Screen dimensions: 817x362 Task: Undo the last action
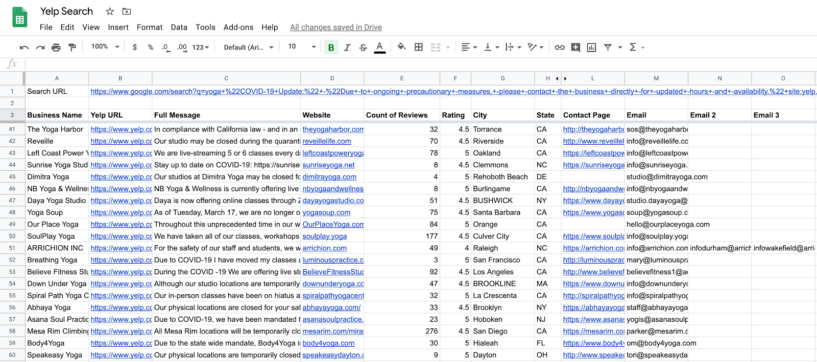click(x=24, y=47)
